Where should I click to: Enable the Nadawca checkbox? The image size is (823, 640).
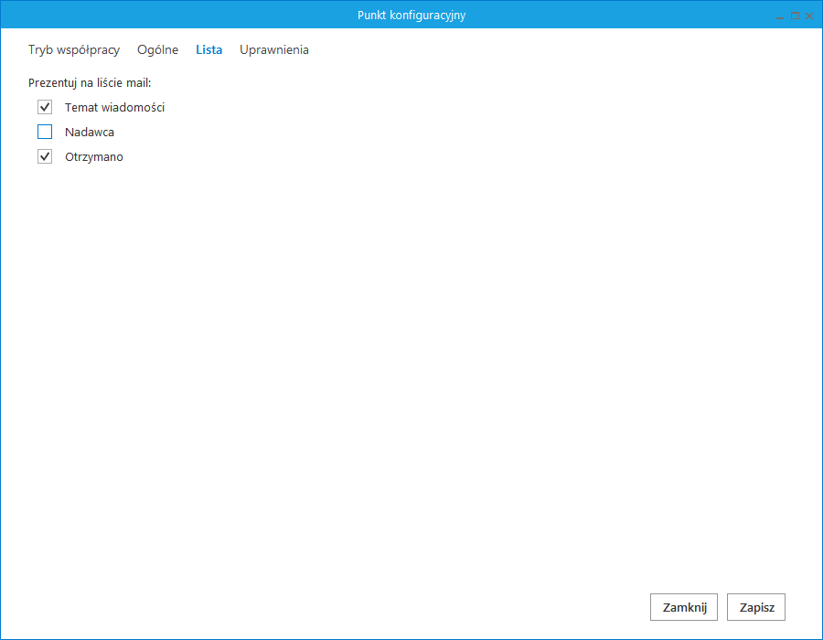(45, 132)
